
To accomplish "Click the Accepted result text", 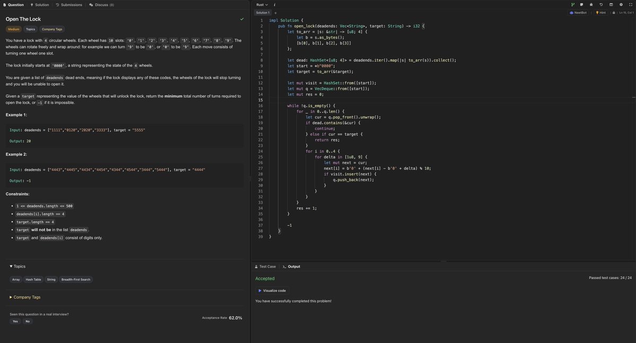I will coord(265,278).
